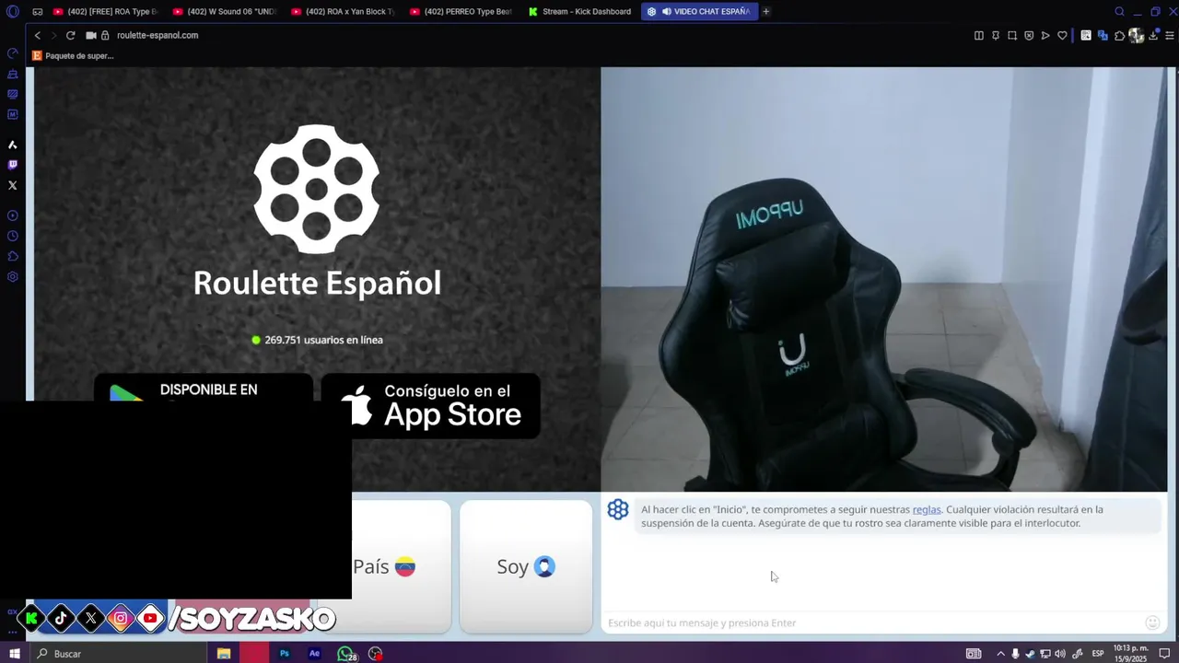Open X (Twitter) in the Opera sidebar

pyautogui.click(x=13, y=185)
